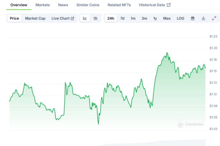This screenshot has height=146, width=220.
Task: View the 1y price history
Action: [155, 19]
